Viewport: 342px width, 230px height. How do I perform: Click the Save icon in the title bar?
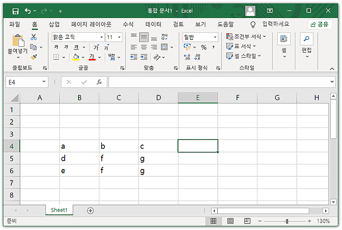click(x=15, y=11)
